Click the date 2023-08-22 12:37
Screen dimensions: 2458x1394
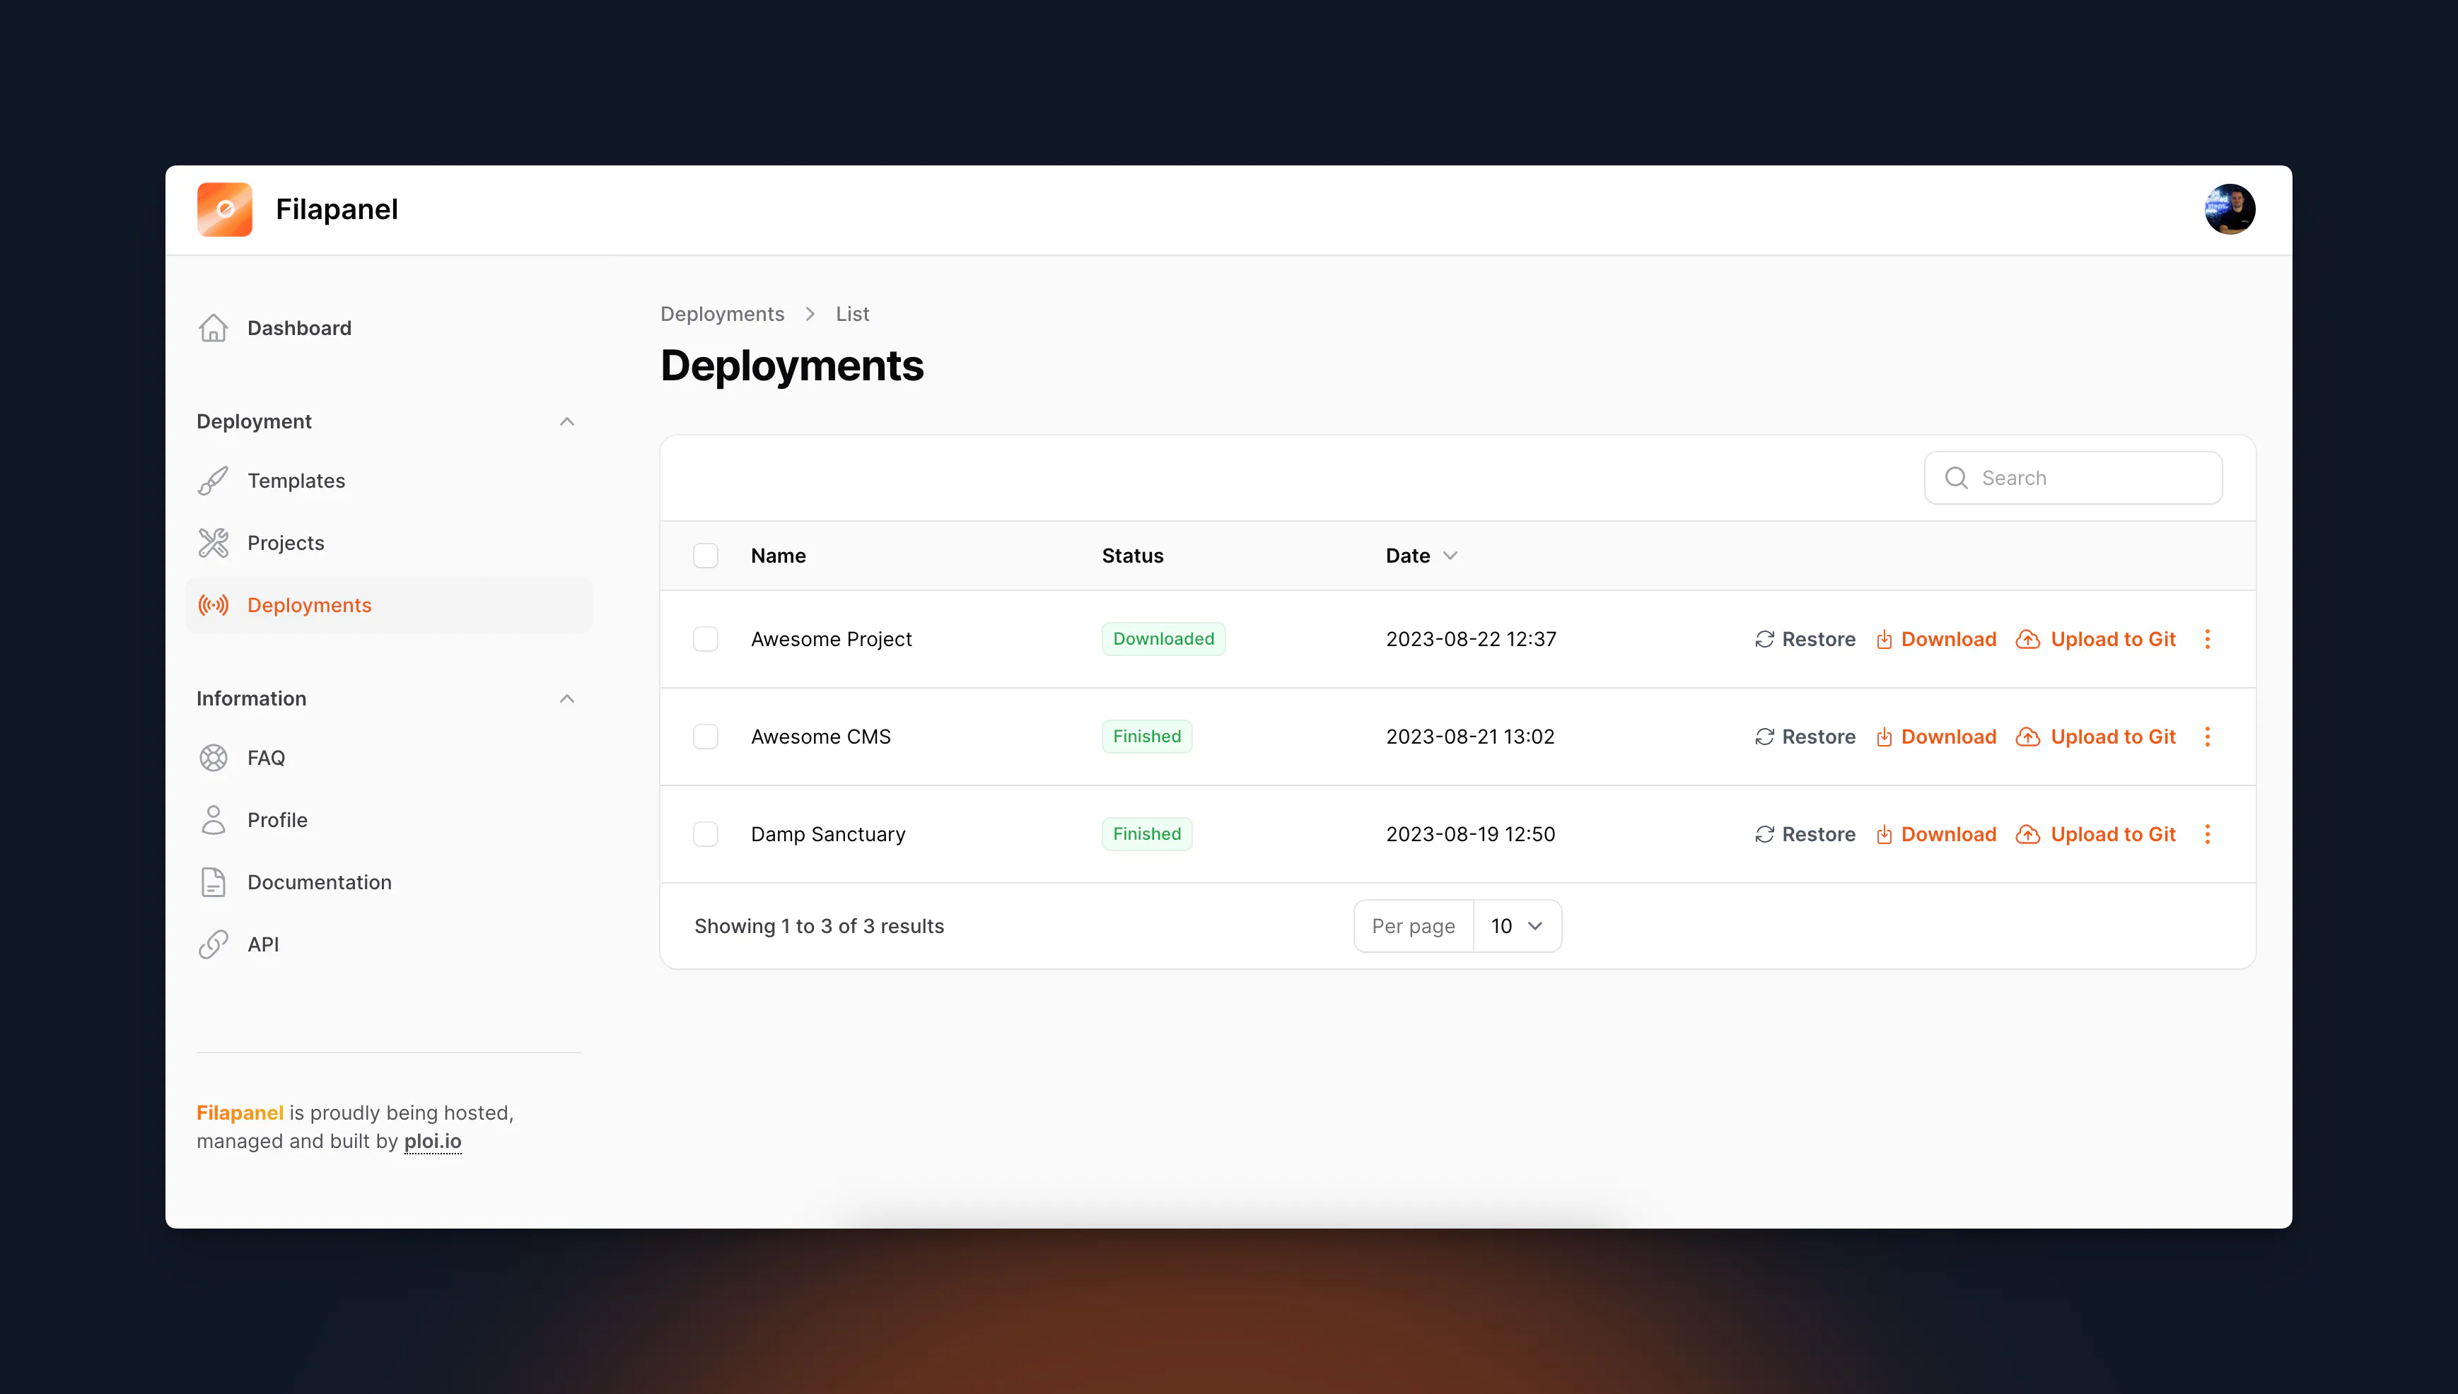pyautogui.click(x=1471, y=640)
